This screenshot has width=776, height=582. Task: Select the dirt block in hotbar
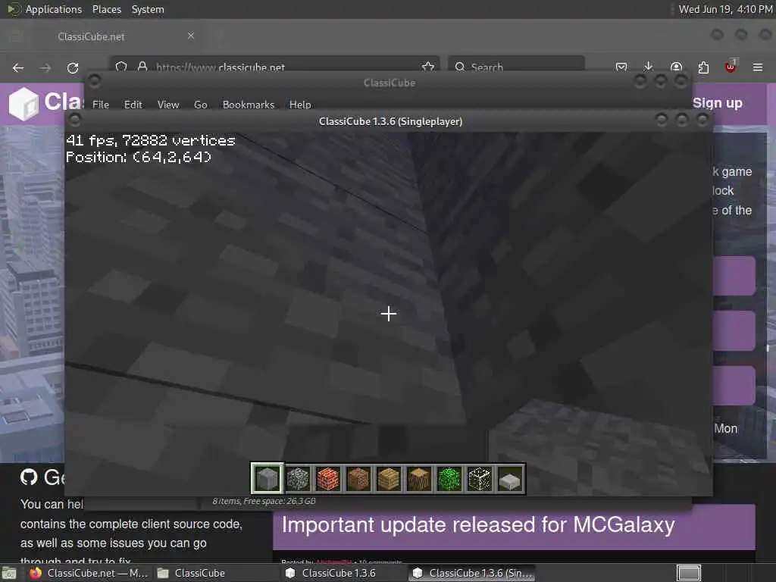coord(358,479)
